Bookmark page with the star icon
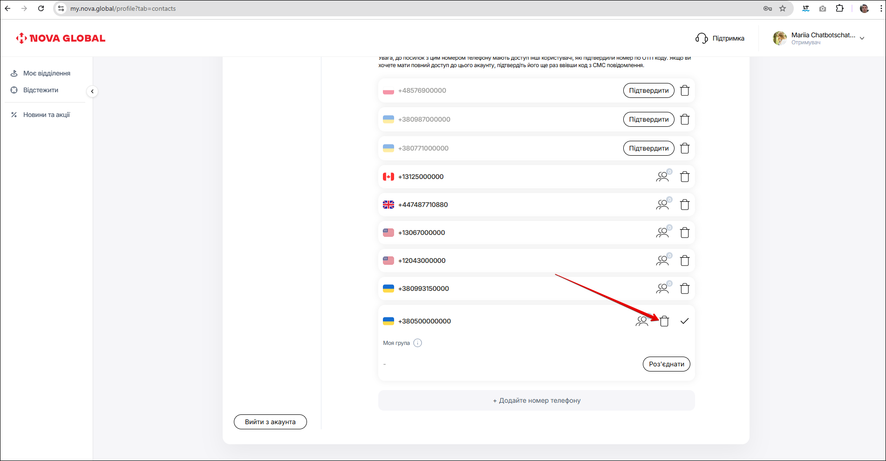The image size is (886, 461). point(783,8)
